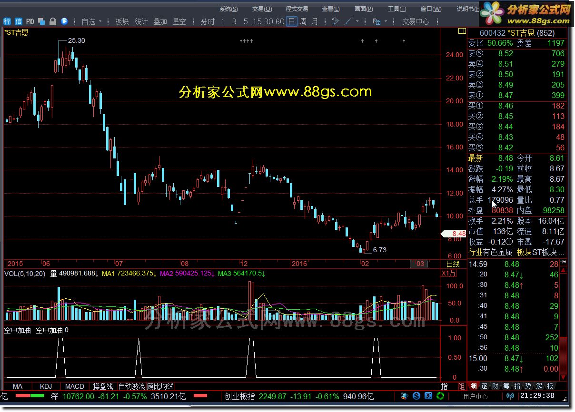The height and width of the screenshot is (412, 575).
Task: Select the 15-minute period button
Action: pyautogui.click(x=257, y=21)
